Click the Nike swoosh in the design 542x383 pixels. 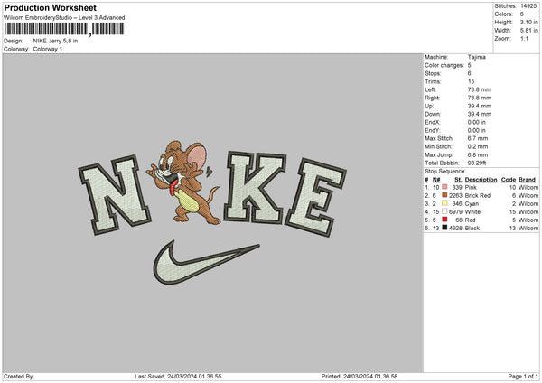(206, 263)
